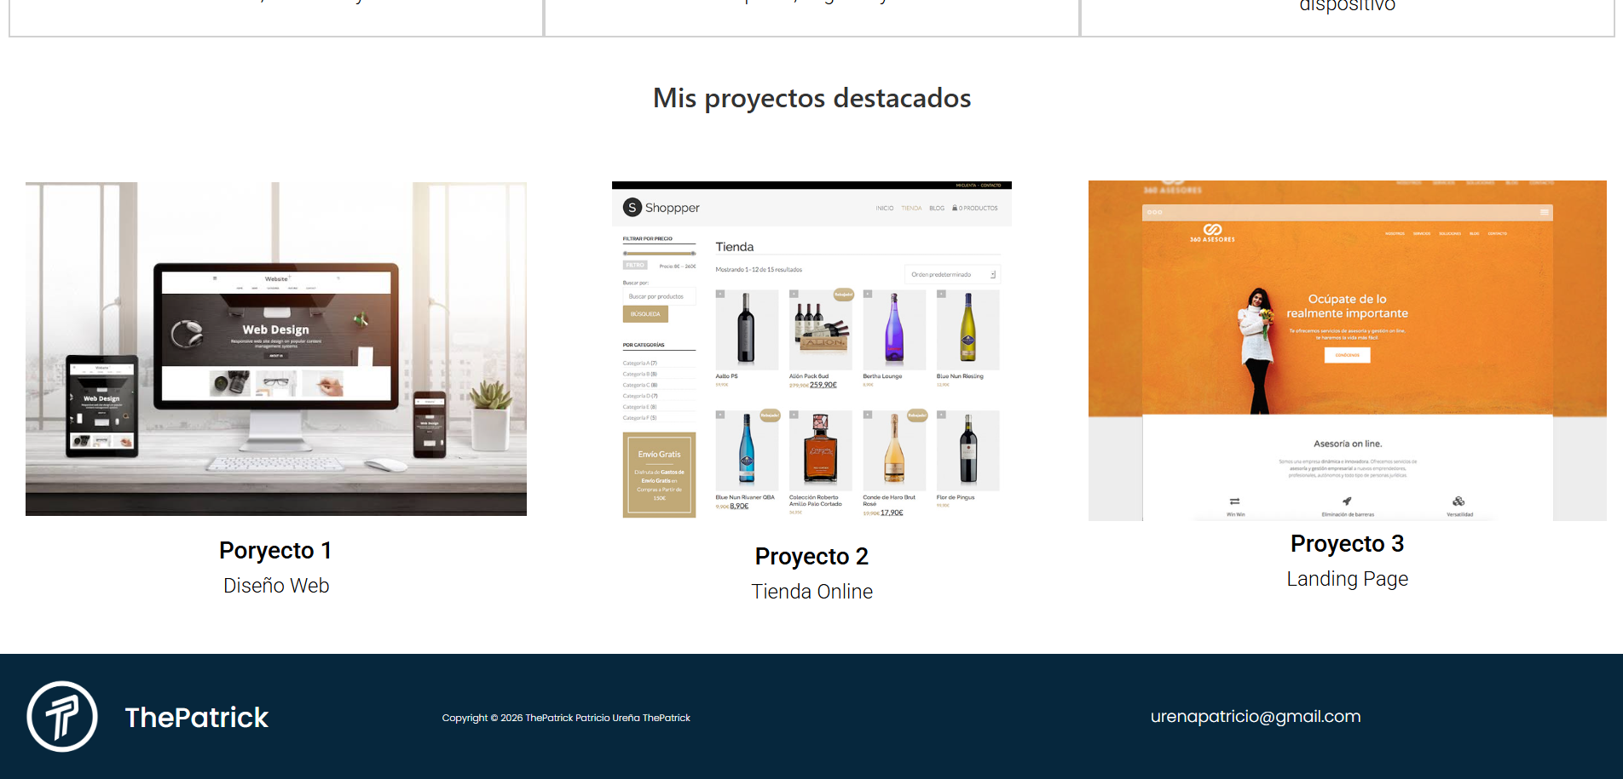
Task: Click the copyright text in the footer
Action: (566, 718)
